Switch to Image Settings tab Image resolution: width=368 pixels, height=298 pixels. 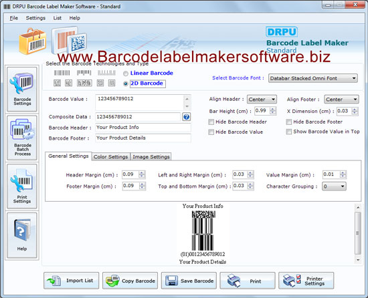click(151, 157)
